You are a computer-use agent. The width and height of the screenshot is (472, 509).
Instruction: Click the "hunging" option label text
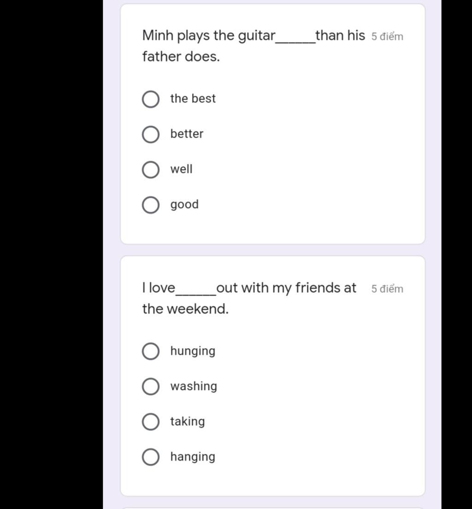coord(193,351)
